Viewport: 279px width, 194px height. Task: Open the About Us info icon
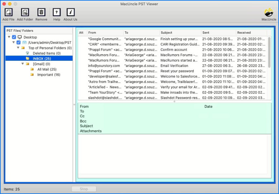pyautogui.click(x=70, y=12)
